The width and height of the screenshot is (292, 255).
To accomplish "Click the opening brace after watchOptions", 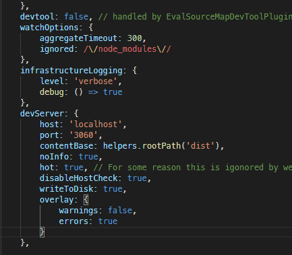I will [90, 28].
